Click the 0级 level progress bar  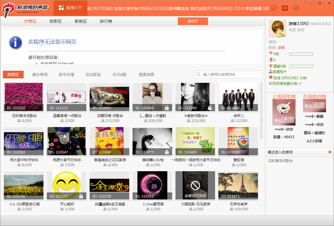tap(301, 54)
